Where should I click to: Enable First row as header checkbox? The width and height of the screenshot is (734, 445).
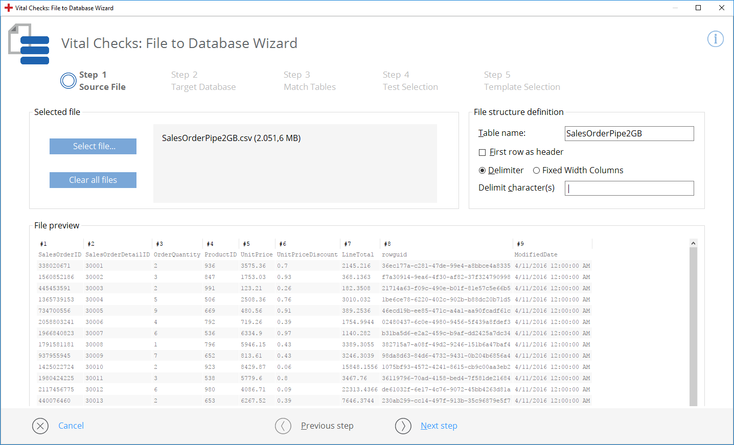click(482, 152)
